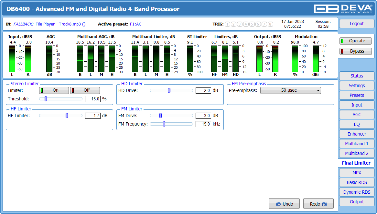The width and height of the screenshot is (377, 214).
Task: Click the Session time 02:58
Action: 323,26
